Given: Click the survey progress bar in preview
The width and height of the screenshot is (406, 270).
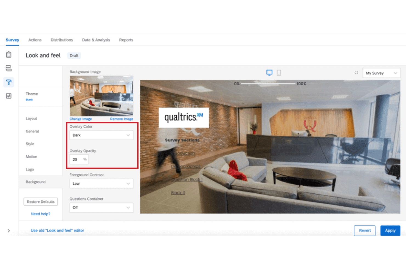Looking at the screenshot, I should tap(268, 84).
